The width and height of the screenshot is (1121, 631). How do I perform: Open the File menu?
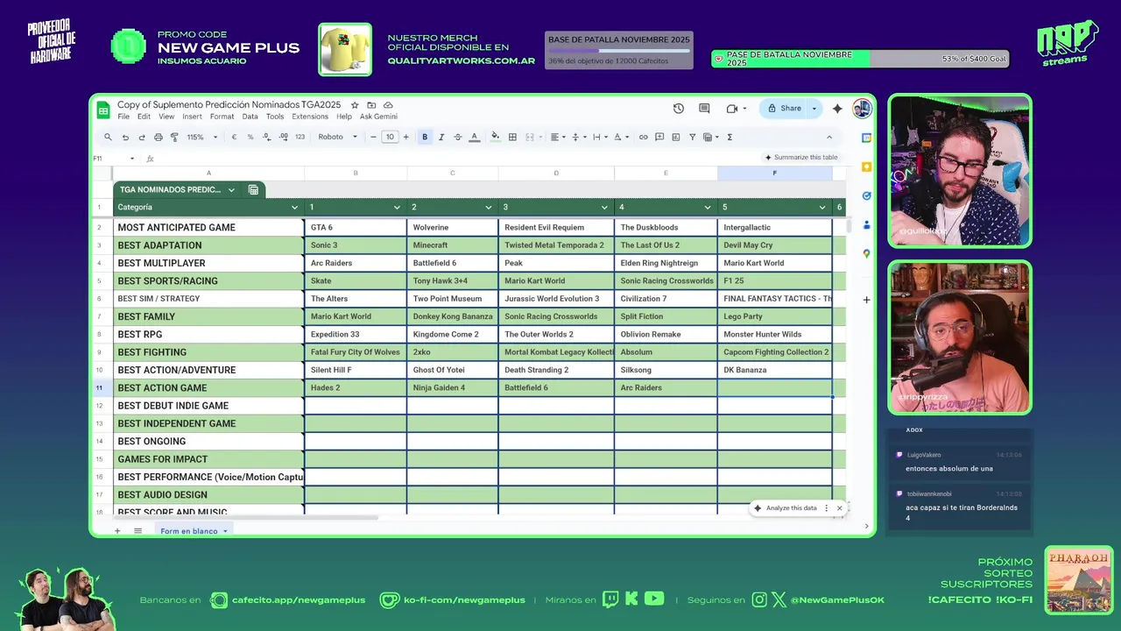(123, 117)
